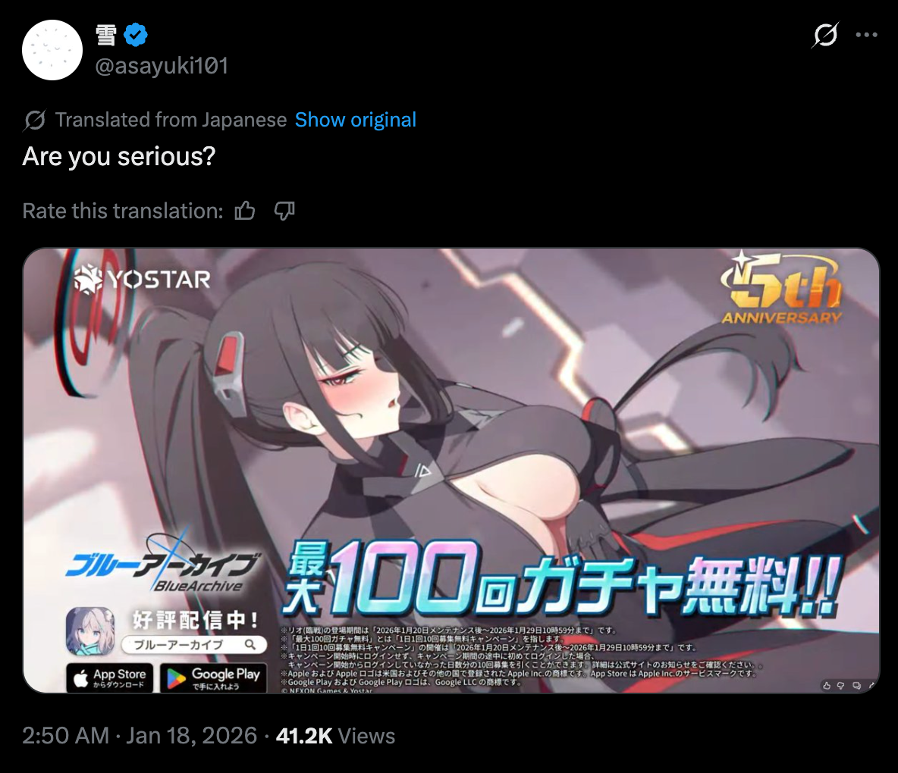Image resolution: width=898 pixels, height=773 pixels.
Task: Click the Grok translation icon beside Translated
Action: (34, 120)
